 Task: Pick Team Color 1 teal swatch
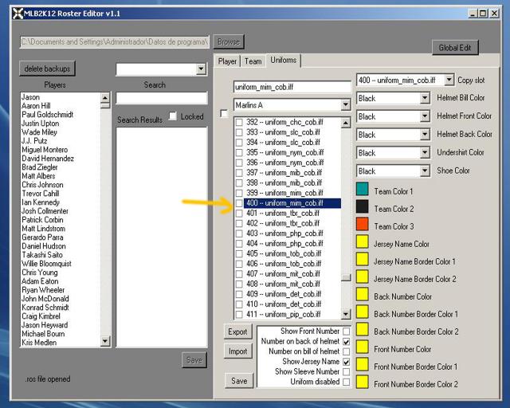click(362, 189)
